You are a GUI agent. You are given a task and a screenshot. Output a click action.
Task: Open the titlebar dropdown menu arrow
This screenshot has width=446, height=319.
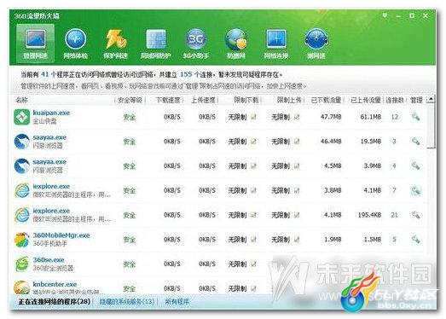click(385, 15)
